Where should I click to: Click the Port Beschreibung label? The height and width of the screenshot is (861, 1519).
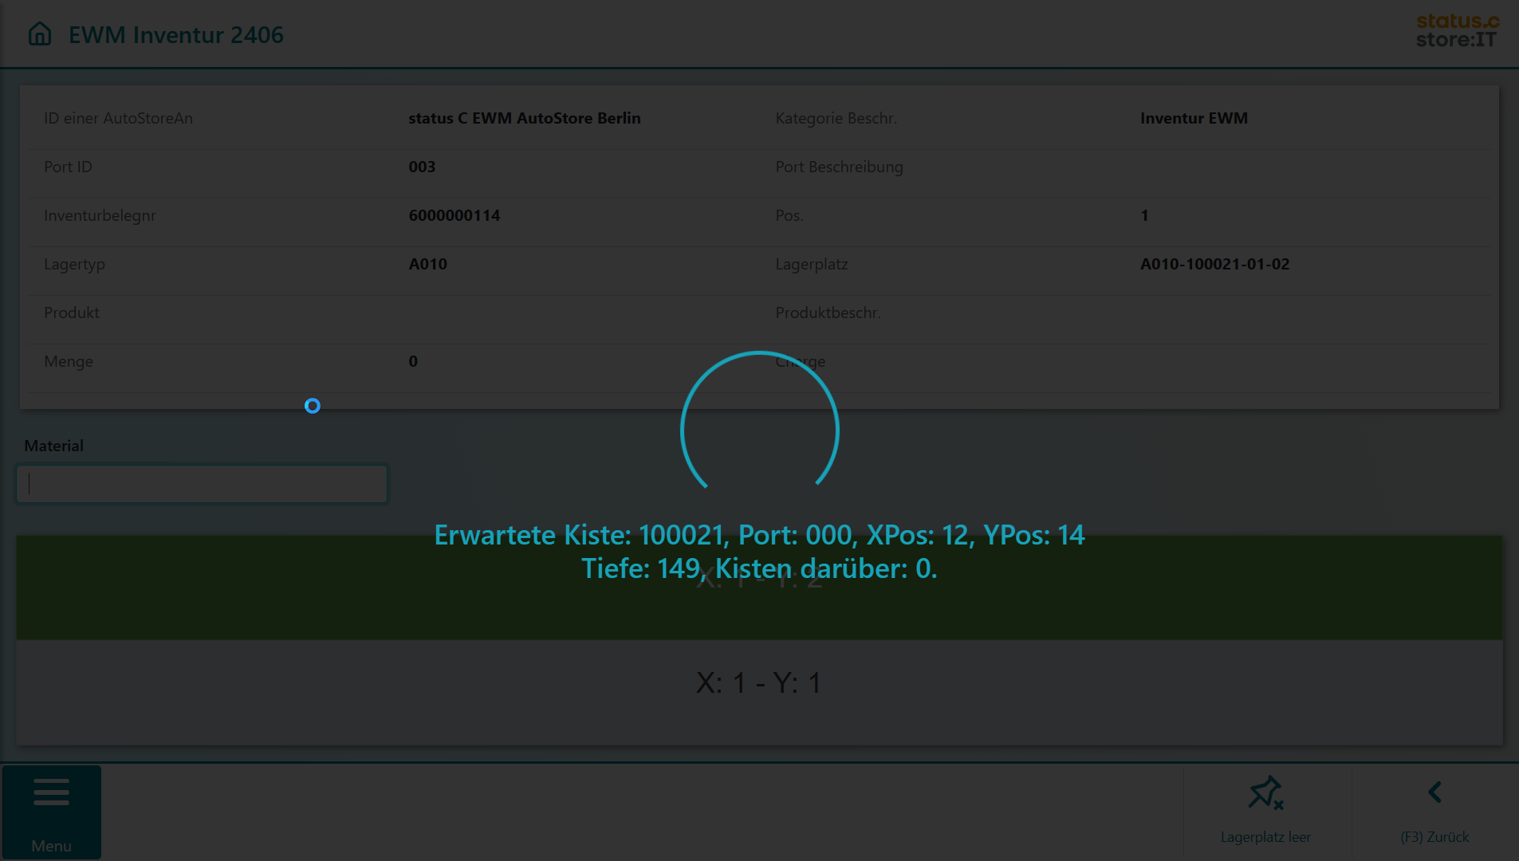pos(839,167)
